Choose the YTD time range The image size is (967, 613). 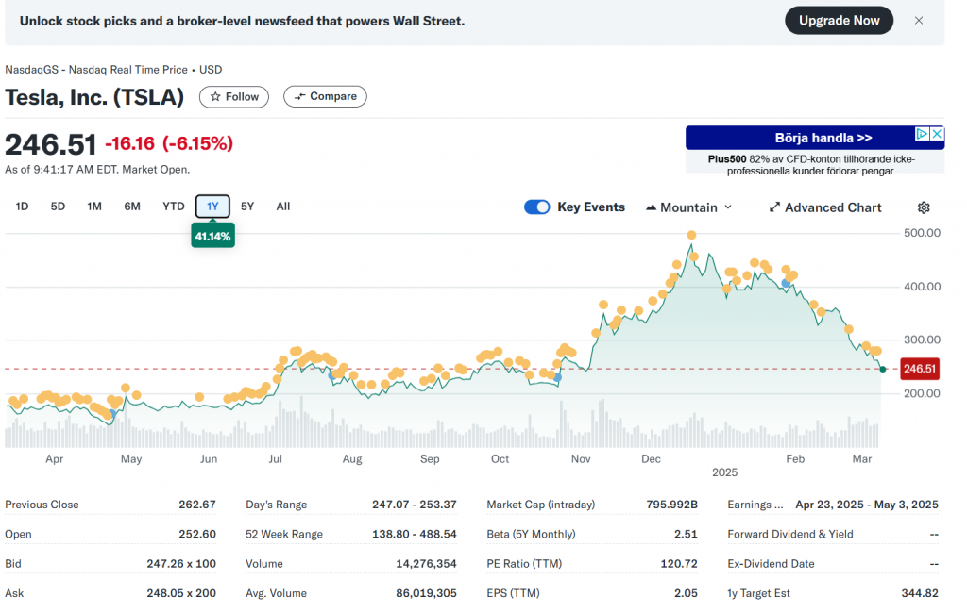[x=174, y=207]
